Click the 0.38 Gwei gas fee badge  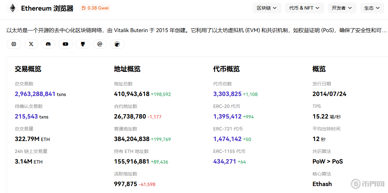pos(95,8)
